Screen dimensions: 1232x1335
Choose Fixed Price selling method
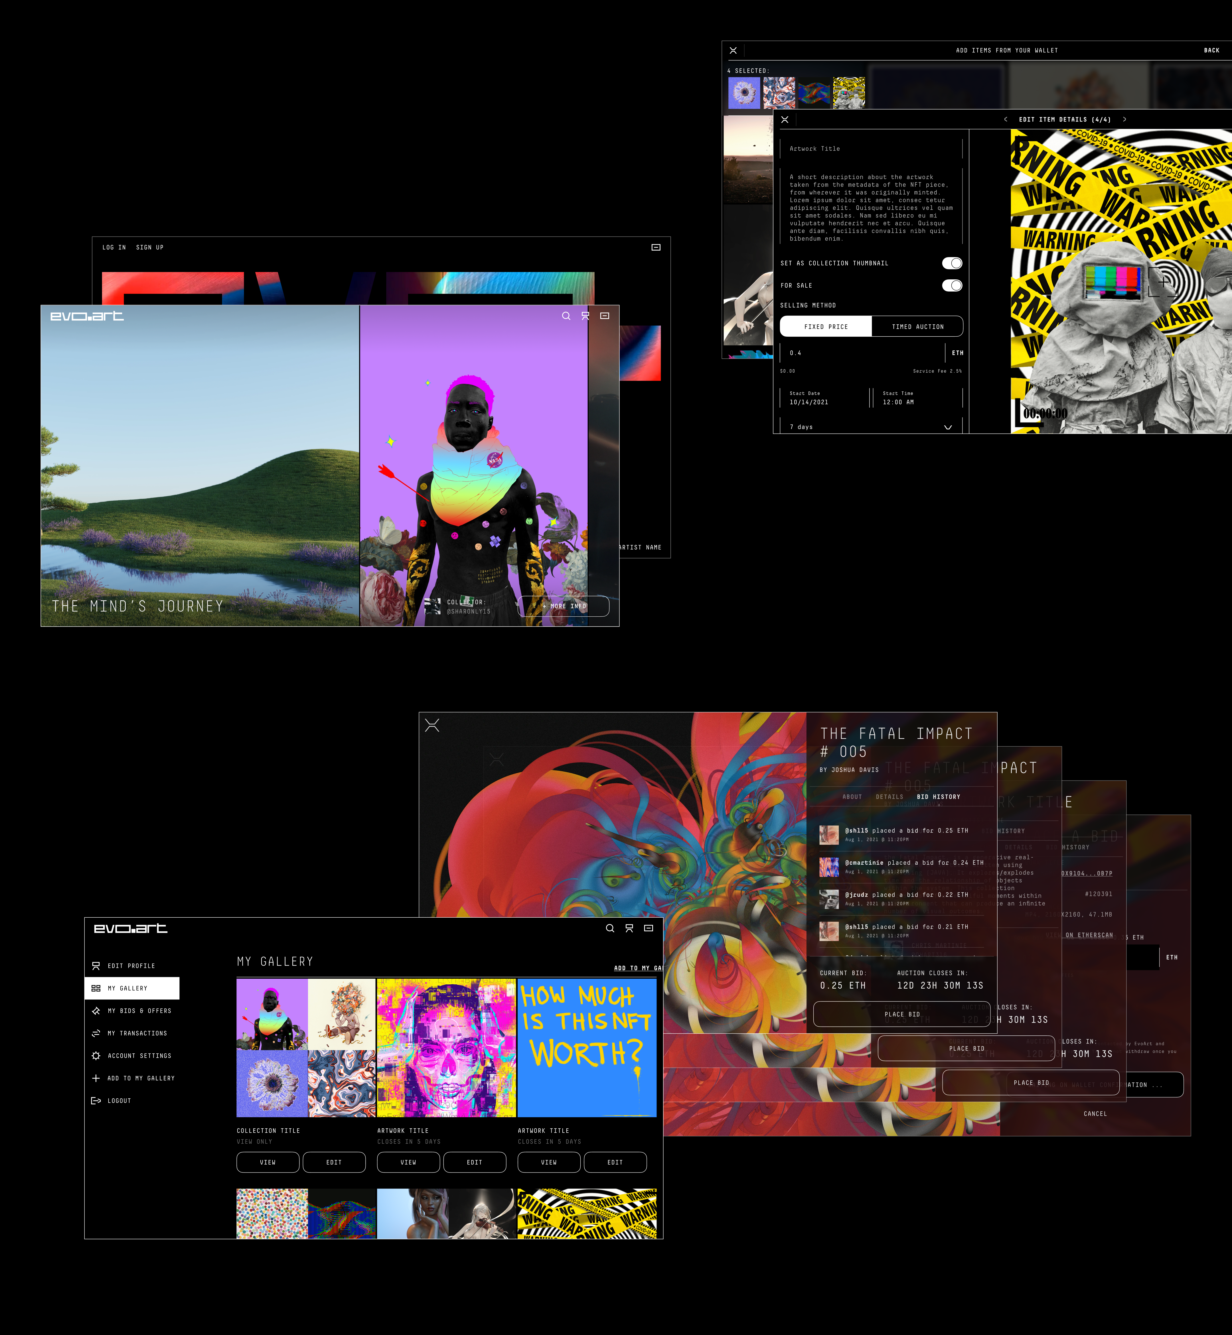click(826, 327)
